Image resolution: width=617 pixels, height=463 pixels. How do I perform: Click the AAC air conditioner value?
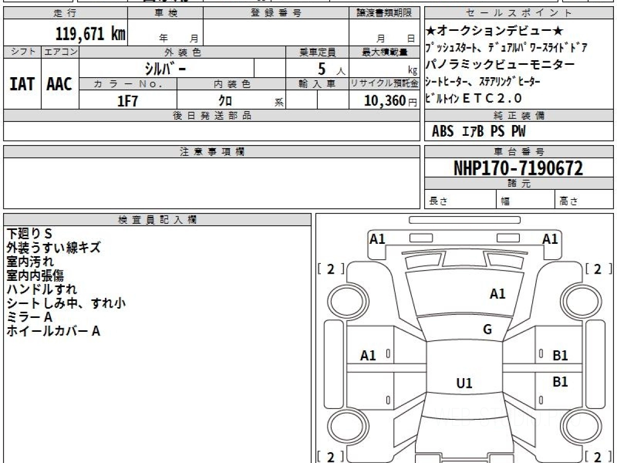coord(60,84)
